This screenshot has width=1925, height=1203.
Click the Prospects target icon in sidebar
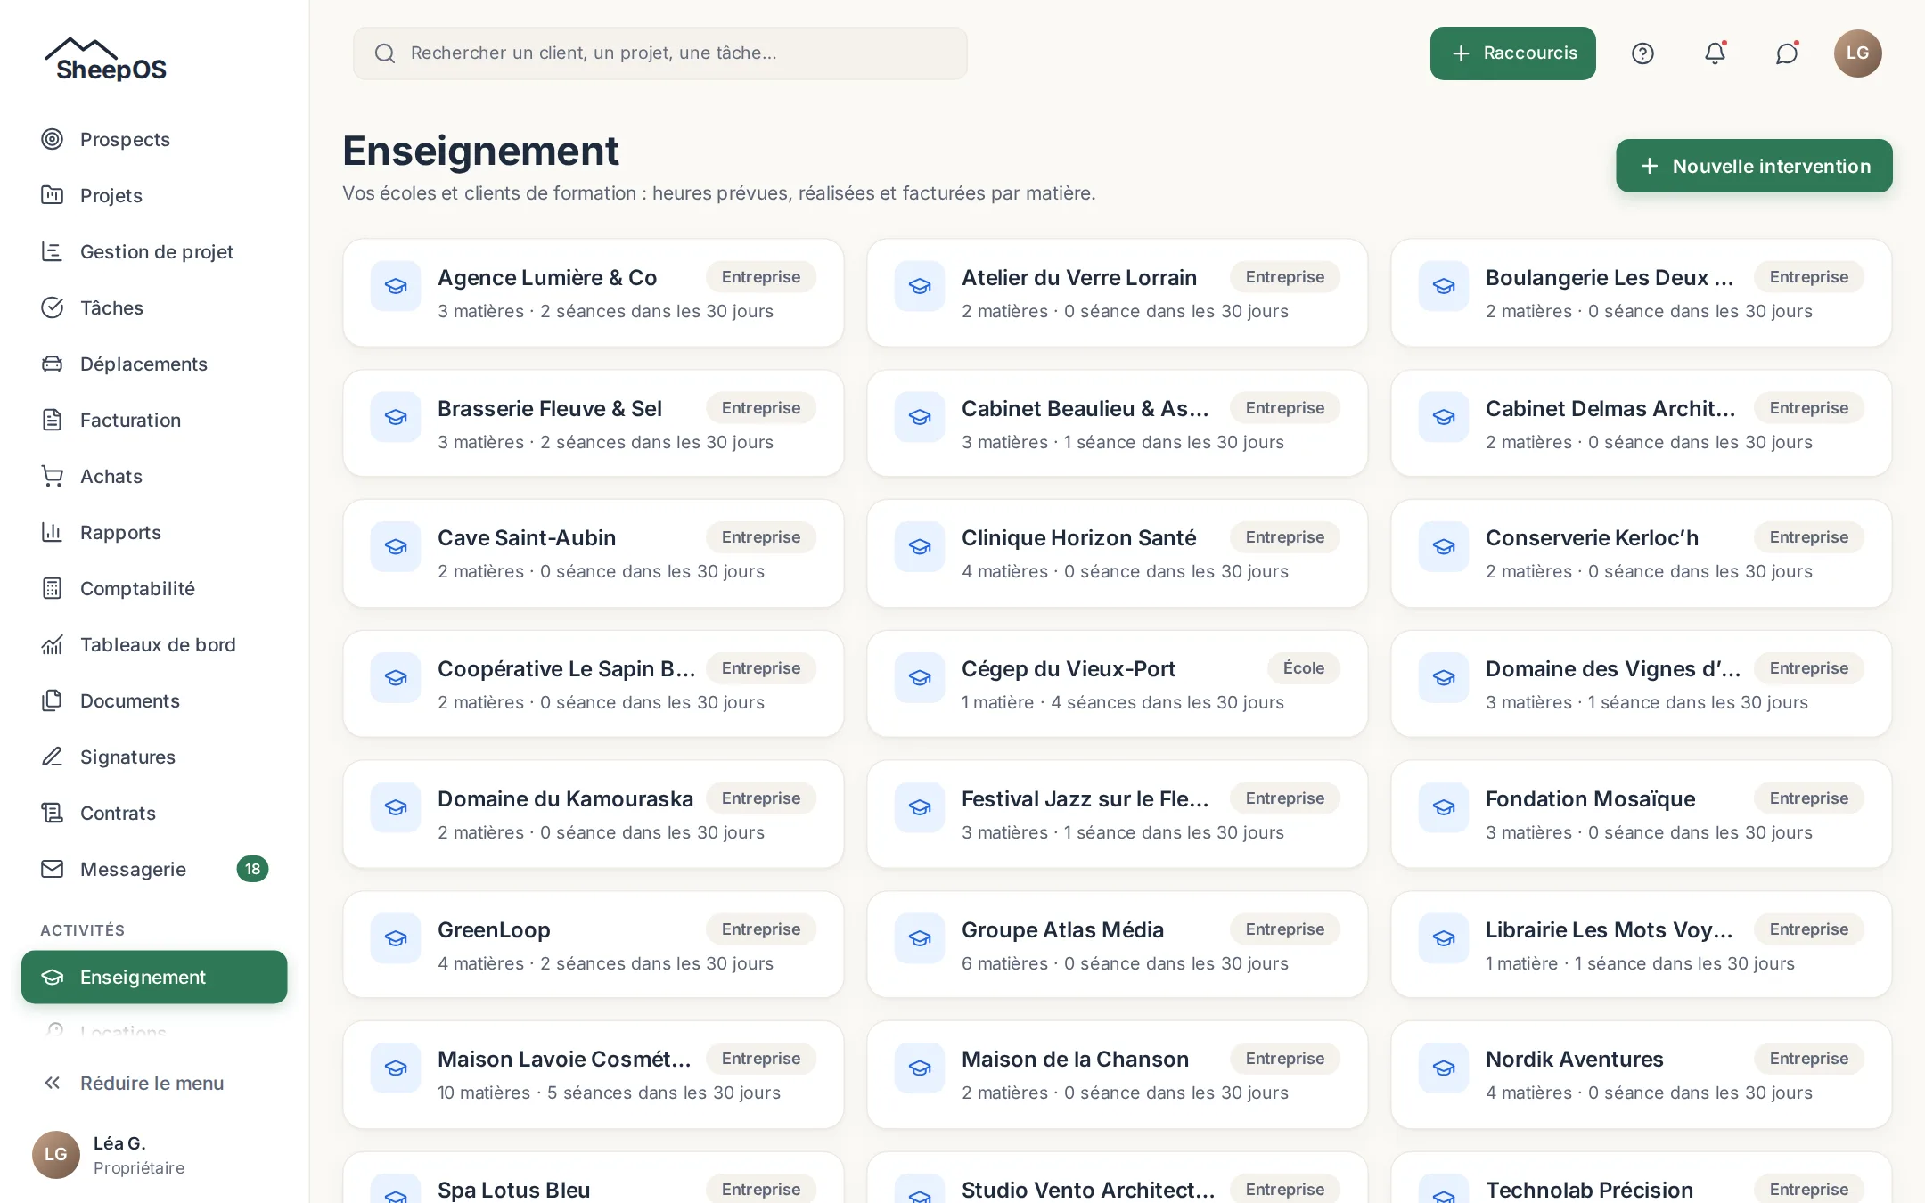[53, 139]
